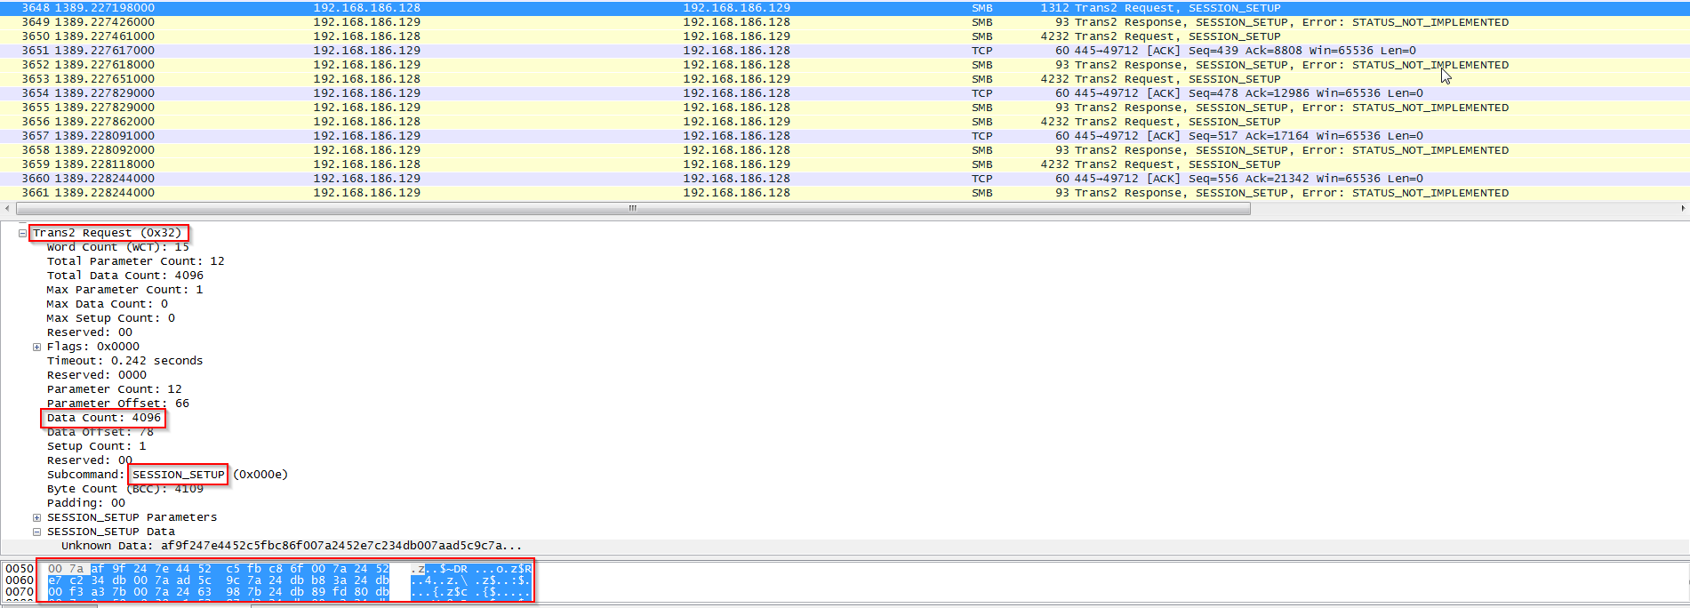
Task: Select the "Max Setup Count: 0" field
Action: click(x=111, y=318)
